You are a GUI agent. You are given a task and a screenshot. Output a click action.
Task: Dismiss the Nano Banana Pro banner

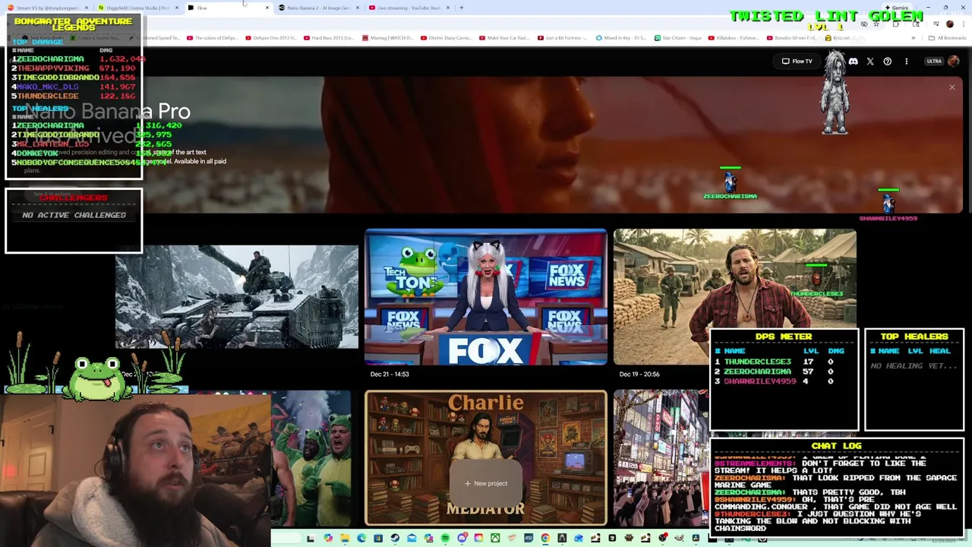(951, 87)
